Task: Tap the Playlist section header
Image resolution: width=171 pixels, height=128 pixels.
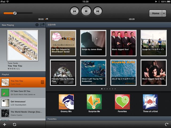Action: (23, 74)
